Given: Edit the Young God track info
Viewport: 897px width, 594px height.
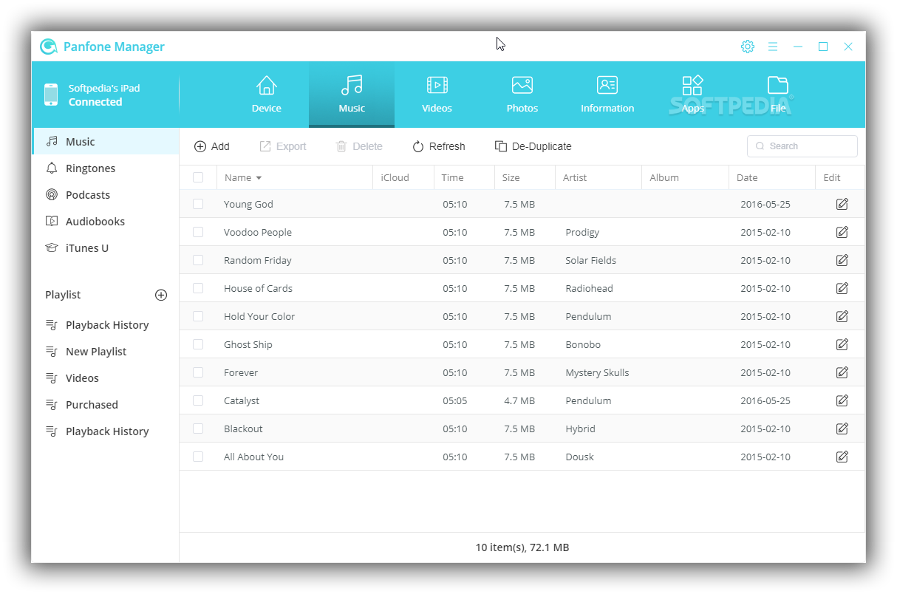Looking at the screenshot, I should click(x=842, y=204).
